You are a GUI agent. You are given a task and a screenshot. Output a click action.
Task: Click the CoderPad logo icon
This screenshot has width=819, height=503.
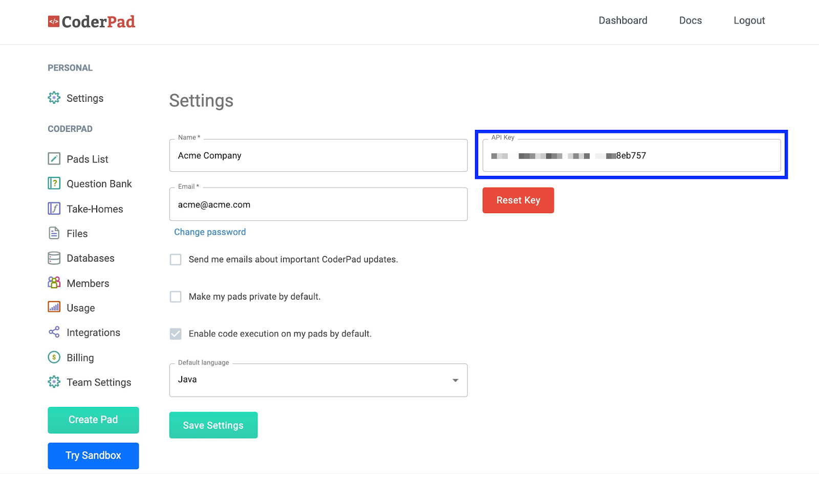pos(54,21)
